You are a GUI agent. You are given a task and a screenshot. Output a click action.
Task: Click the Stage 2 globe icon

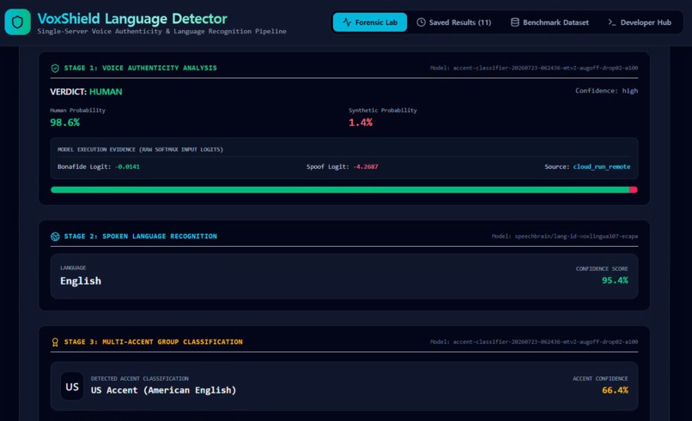pyautogui.click(x=55, y=237)
